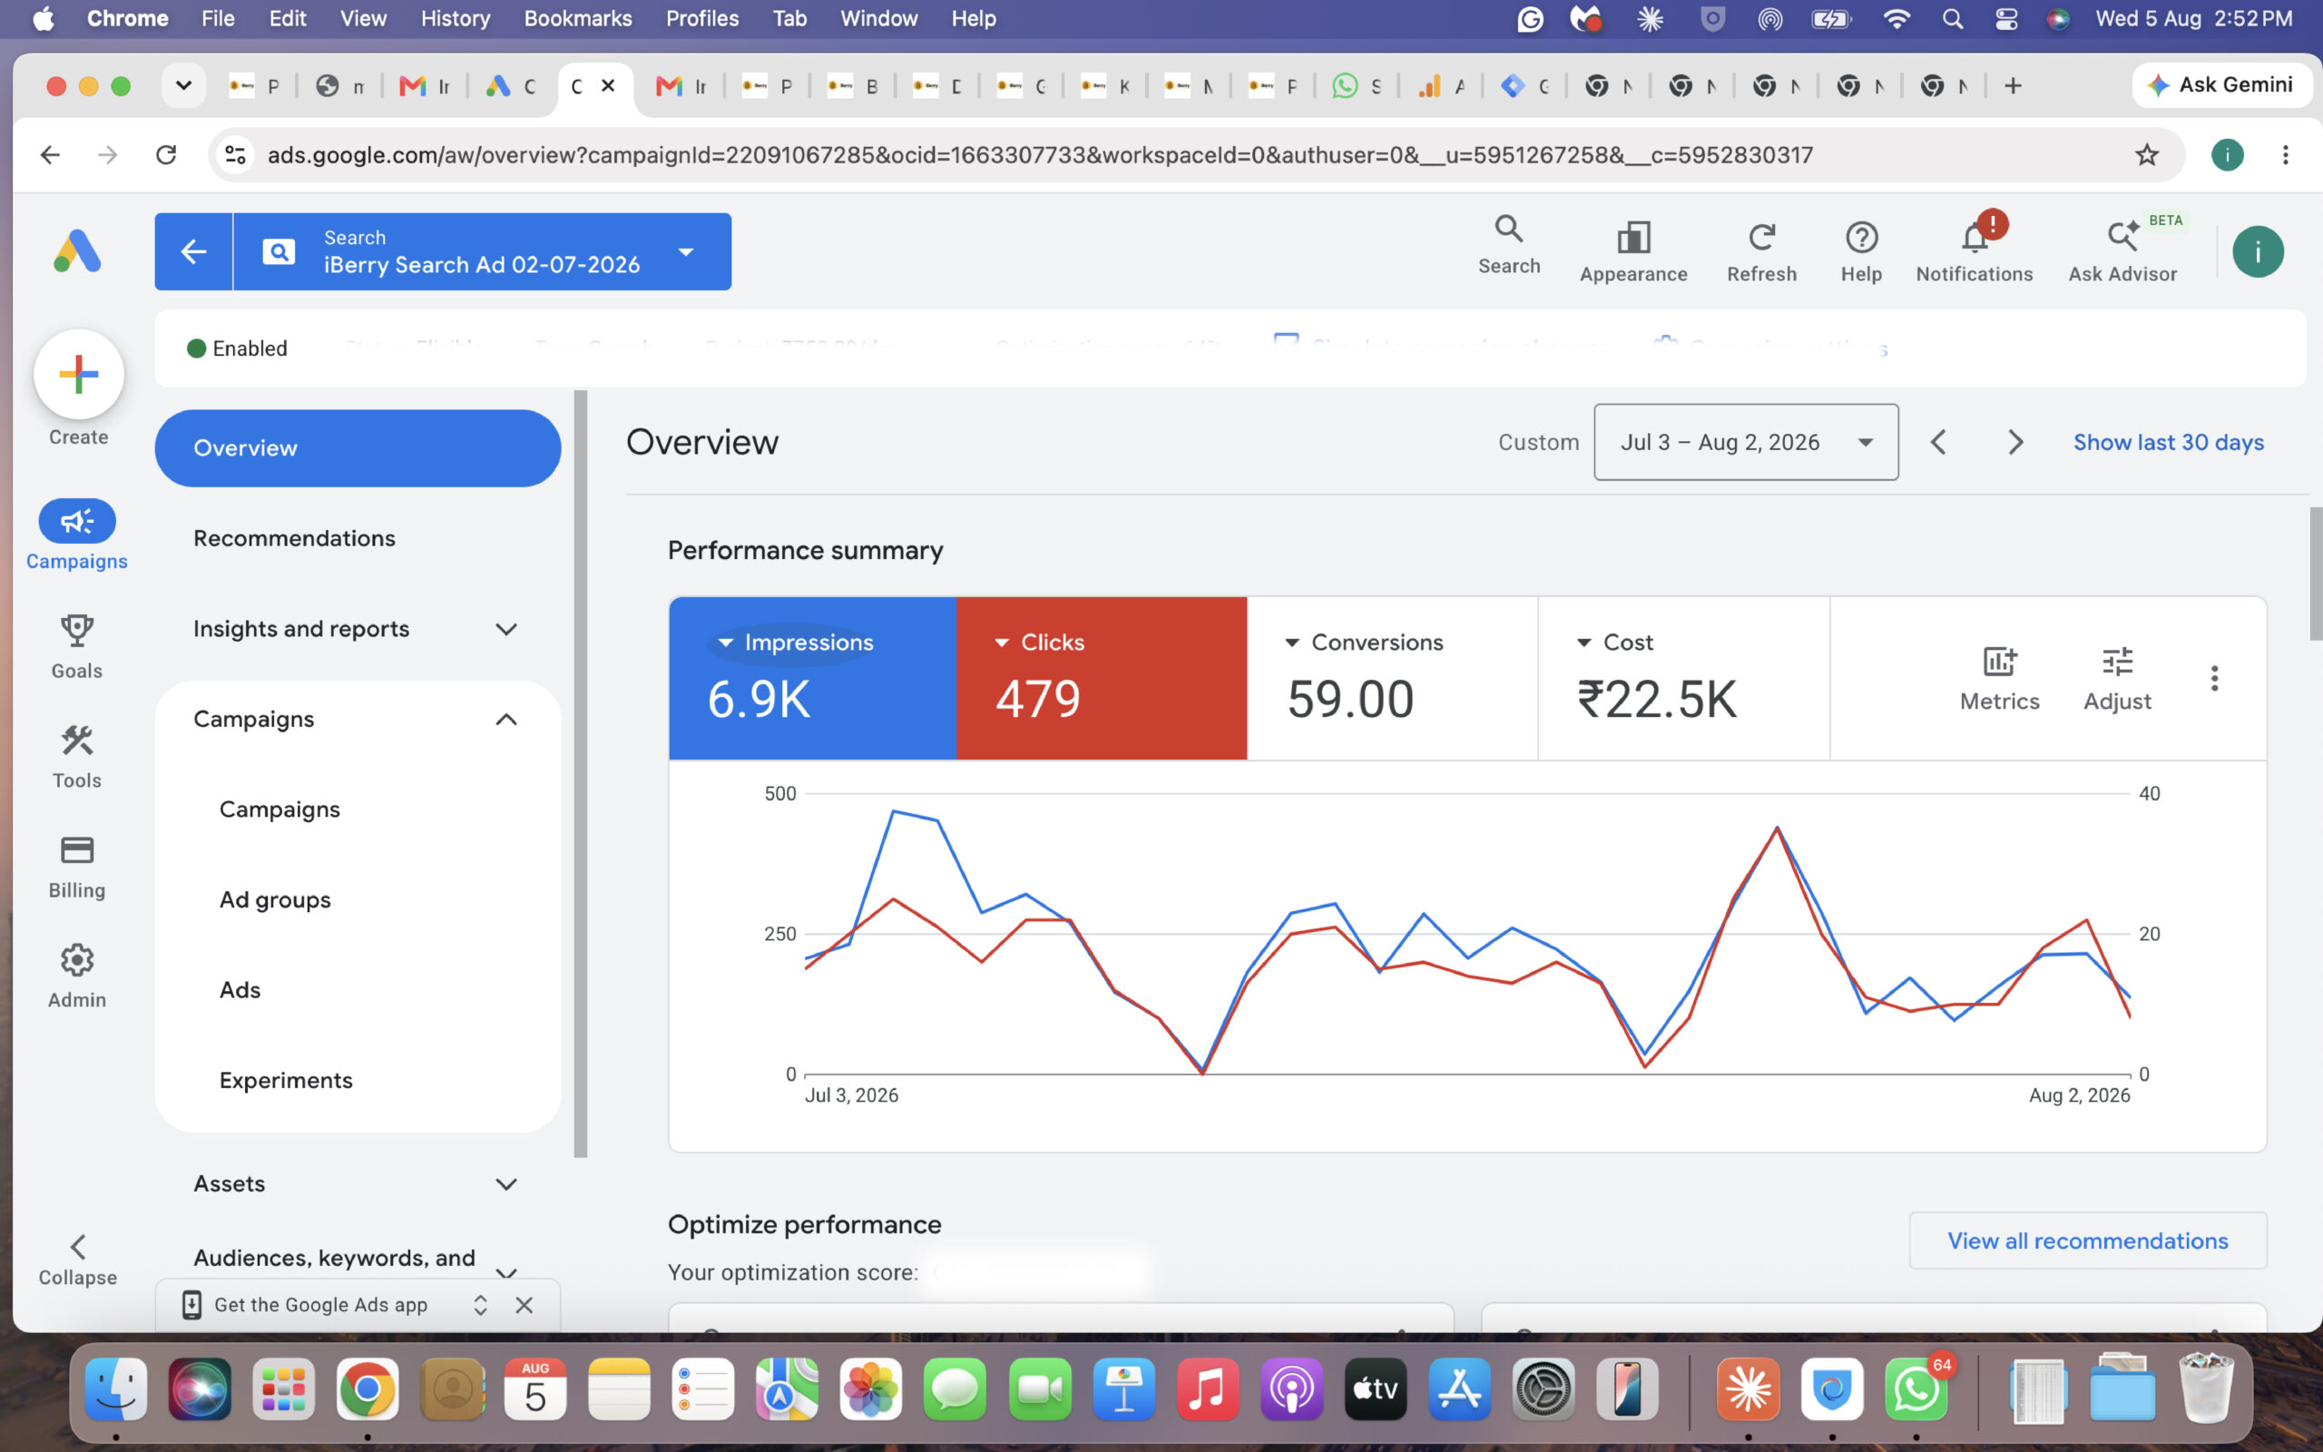Go to the previous date range

[x=1938, y=442]
